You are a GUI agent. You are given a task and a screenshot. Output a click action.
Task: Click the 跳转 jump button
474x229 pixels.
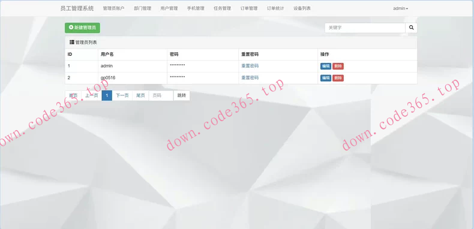click(182, 95)
